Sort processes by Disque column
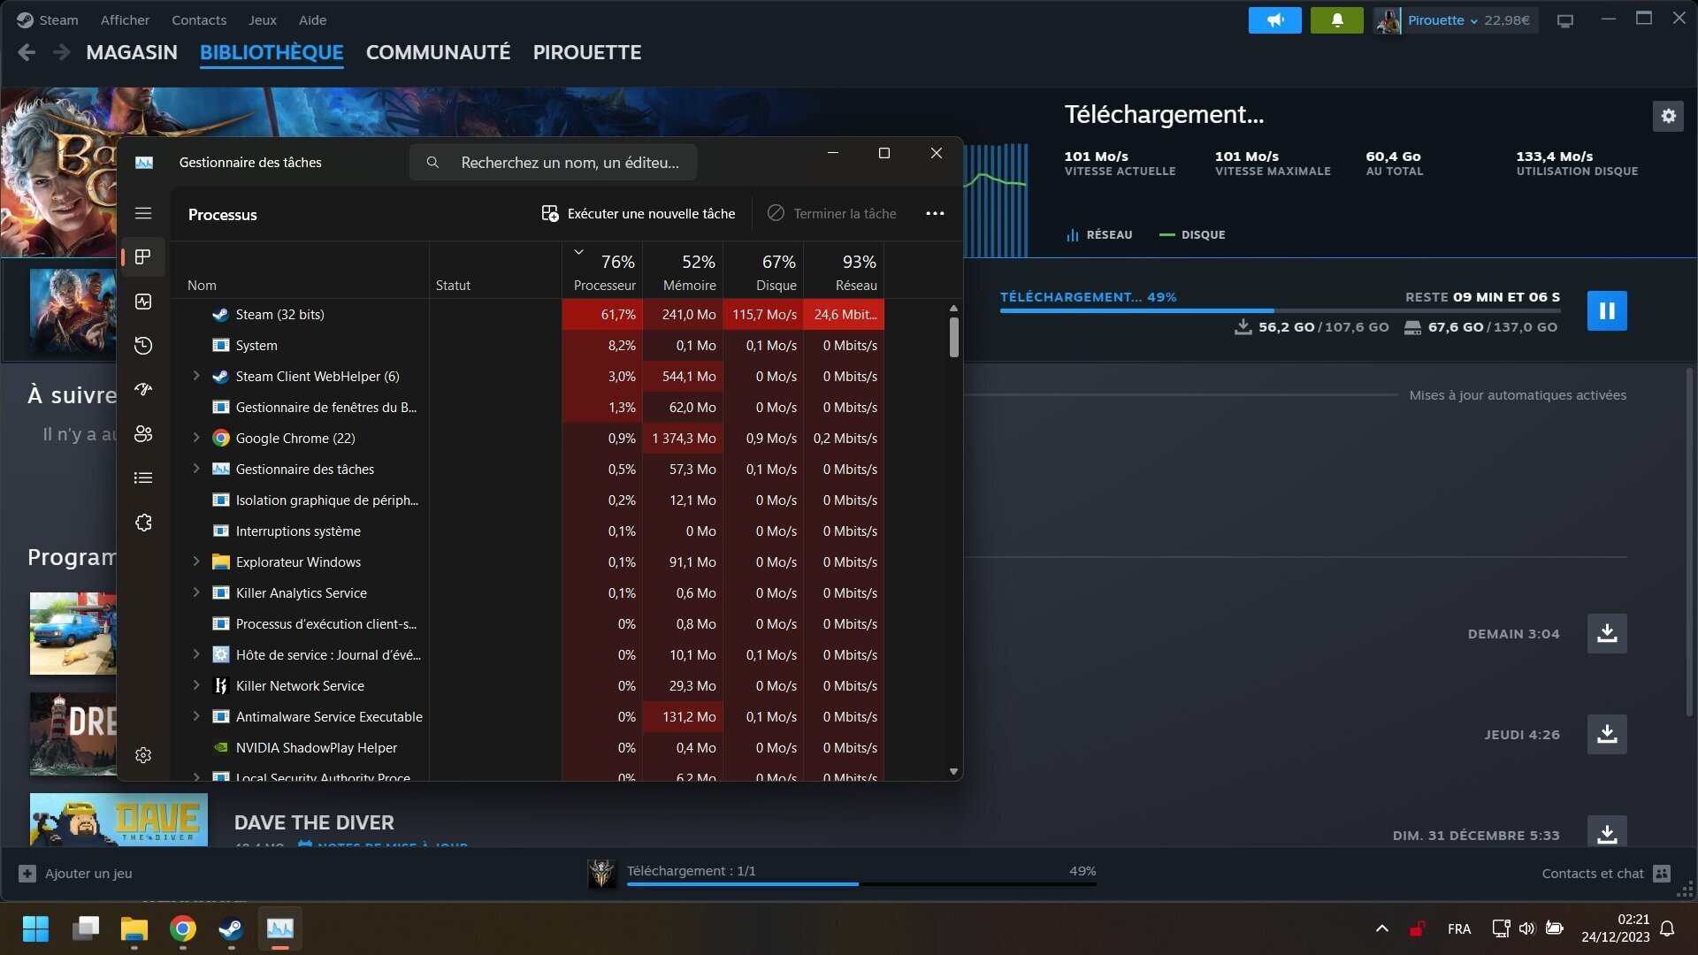This screenshot has width=1698, height=955. (x=763, y=271)
